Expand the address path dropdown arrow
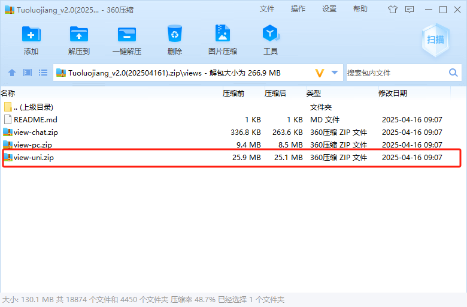Screen dimensions: 467x307 (335, 73)
